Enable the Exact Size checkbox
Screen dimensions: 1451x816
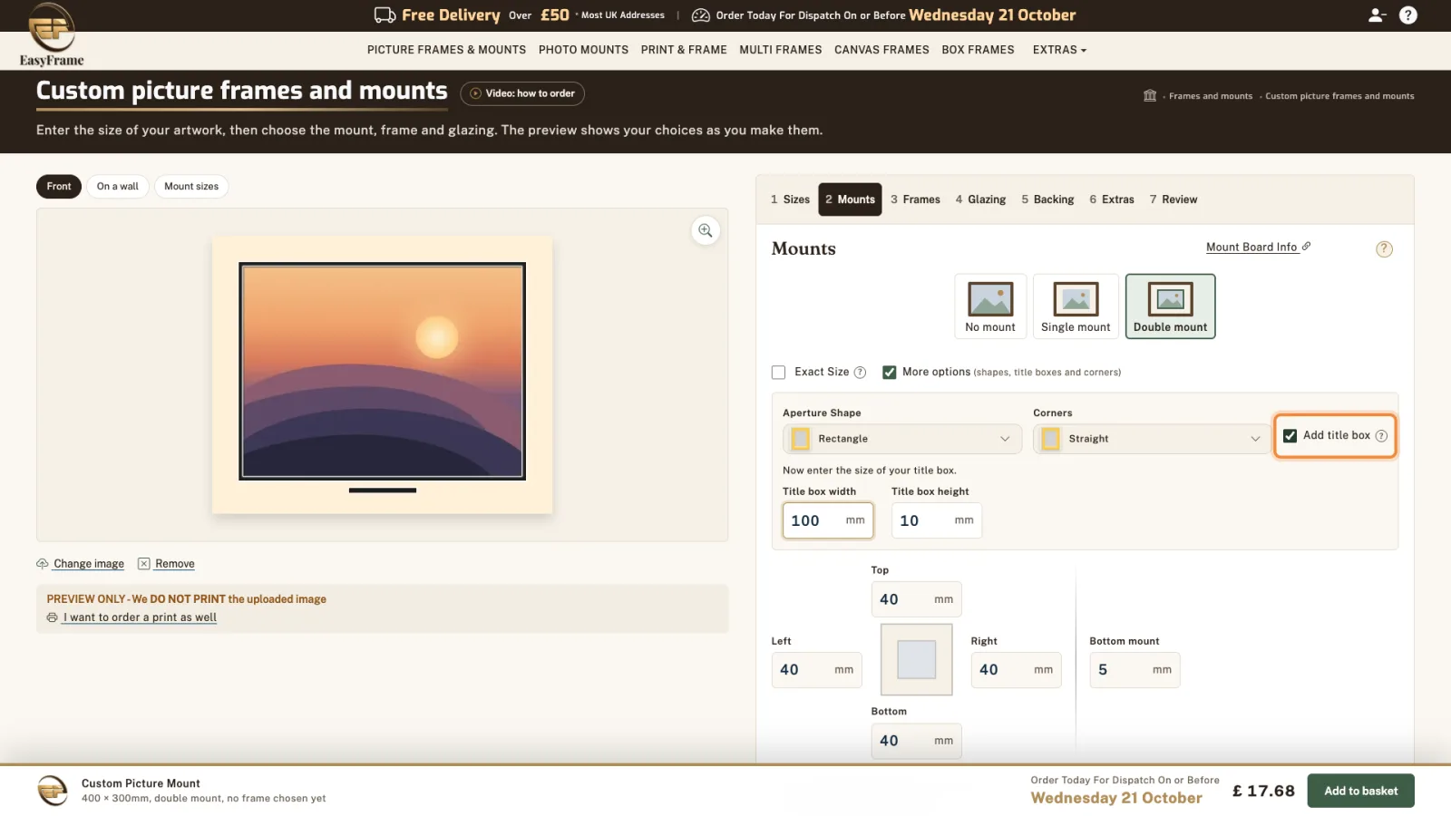click(778, 373)
